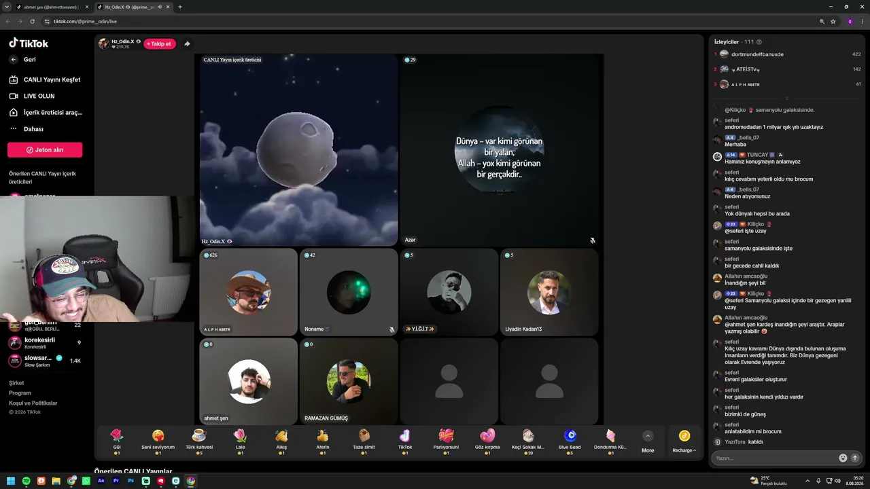The image size is (870, 489).
Task: Click the share arrow next to Takip et
Action: pos(187,44)
